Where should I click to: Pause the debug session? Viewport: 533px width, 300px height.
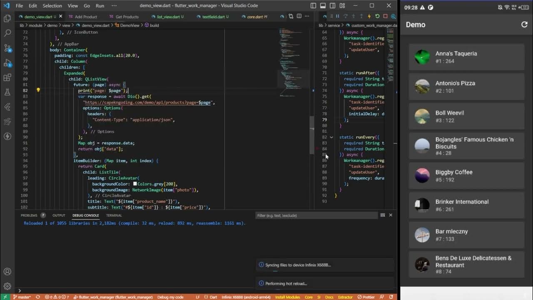tap(338, 16)
